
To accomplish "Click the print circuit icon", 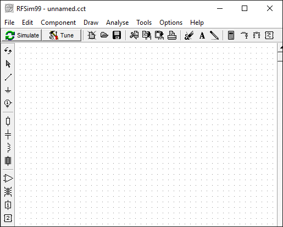I will click(172, 35).
